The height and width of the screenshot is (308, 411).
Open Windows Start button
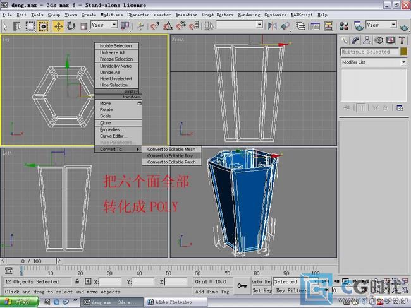(20, 302)
